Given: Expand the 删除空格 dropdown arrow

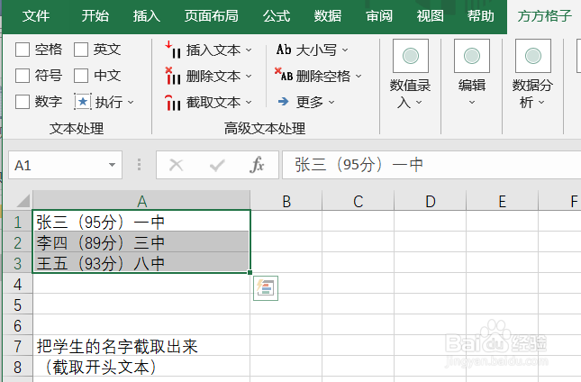Looking at the screenshot, I should (359, 76).
